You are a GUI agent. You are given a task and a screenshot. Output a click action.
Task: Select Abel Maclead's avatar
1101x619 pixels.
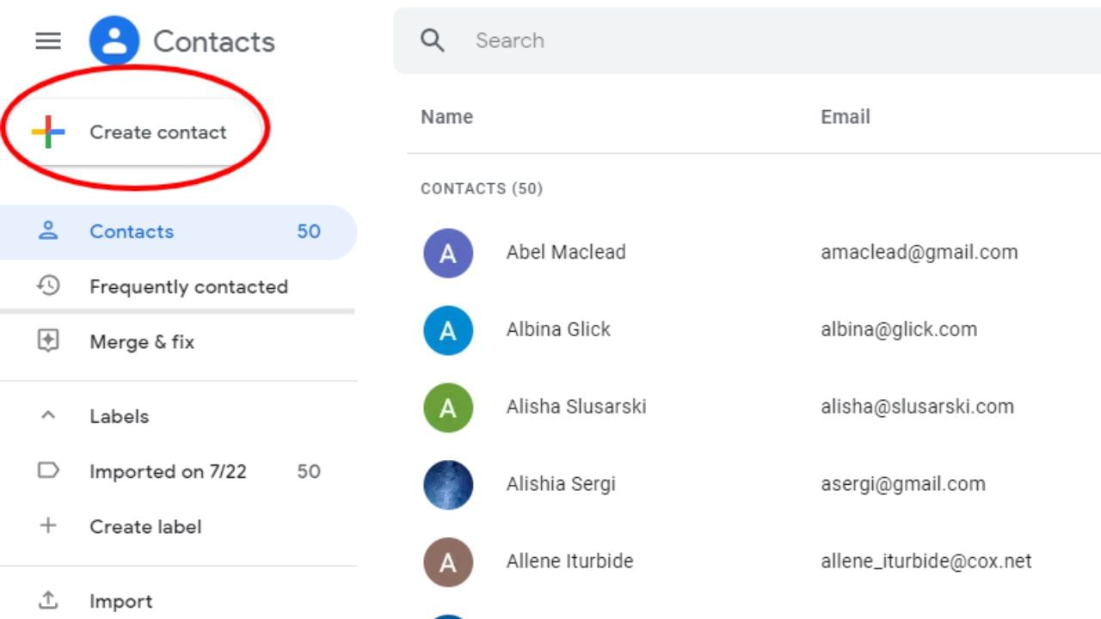pyautogui.click(x=448, y=253)
